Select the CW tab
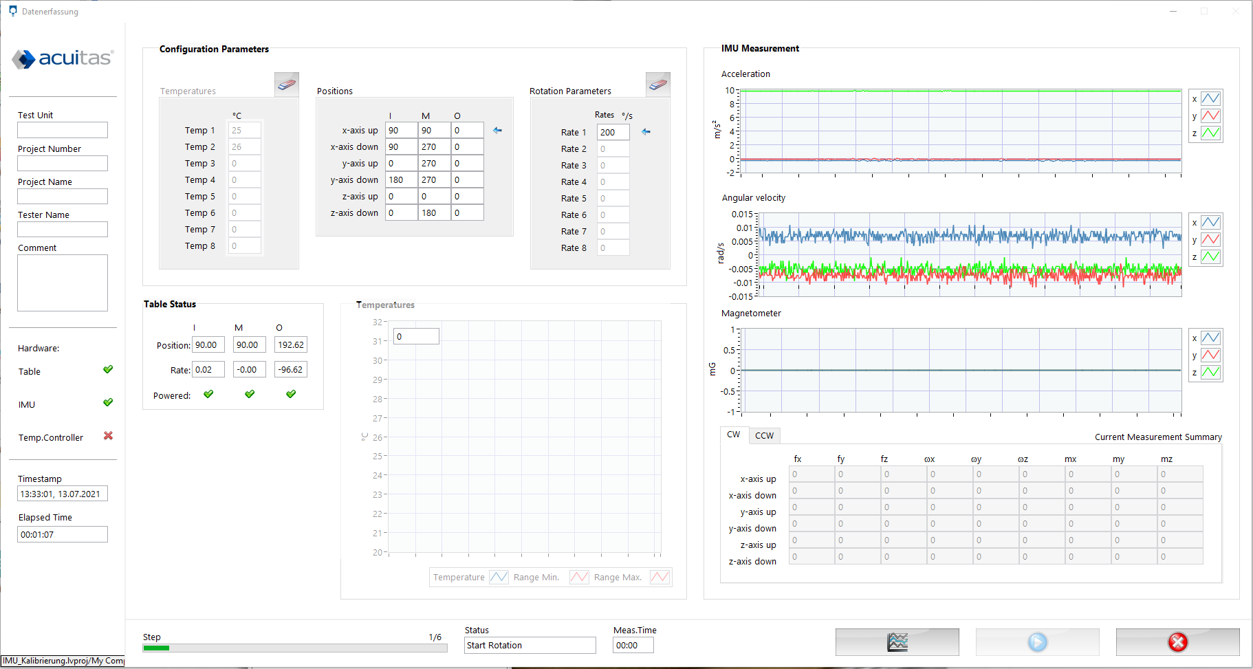 point(734,435)
